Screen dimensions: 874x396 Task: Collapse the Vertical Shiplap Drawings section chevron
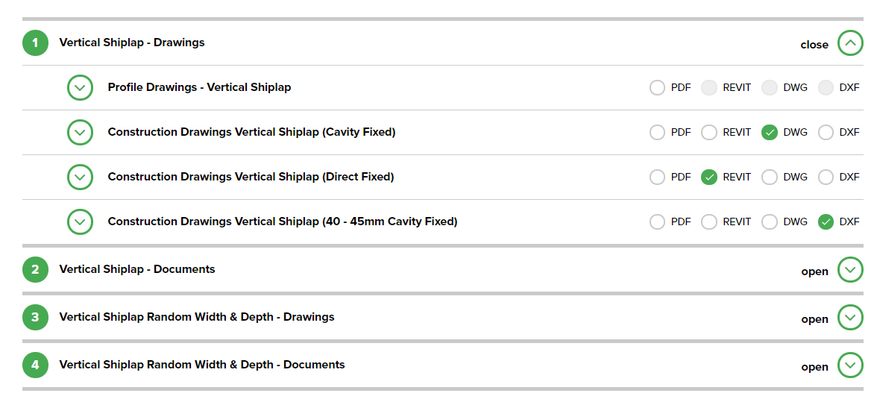(850, 43)
